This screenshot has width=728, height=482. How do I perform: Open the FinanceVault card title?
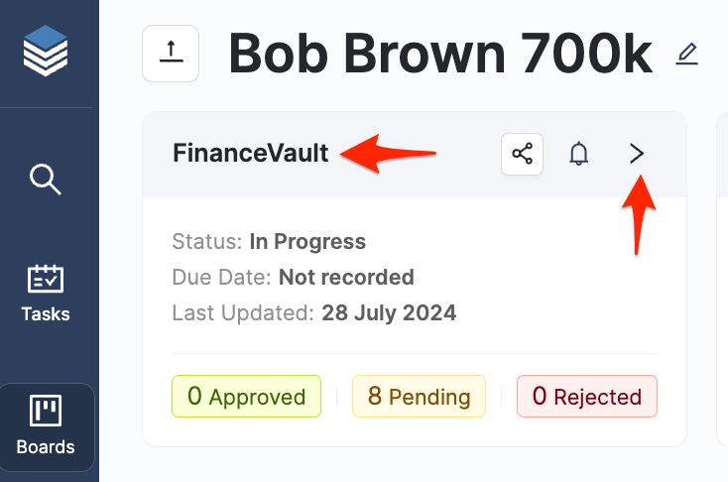point(250,154)
